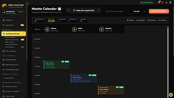Viewport: 174px width, 98px height.
Task: Click the Bella Salon & Spa logo
Action: click(4, 6)
